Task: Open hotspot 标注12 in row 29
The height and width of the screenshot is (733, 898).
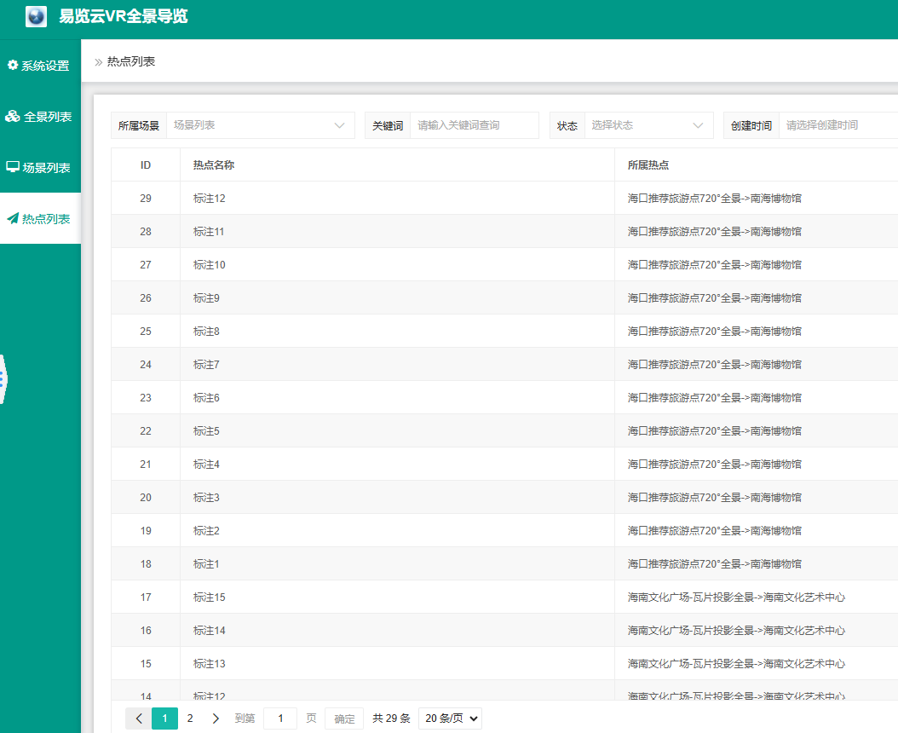Action: pyautogui.click(x=208, y=198)
